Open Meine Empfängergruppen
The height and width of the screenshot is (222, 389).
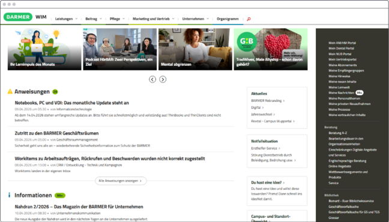click(346, 71)
